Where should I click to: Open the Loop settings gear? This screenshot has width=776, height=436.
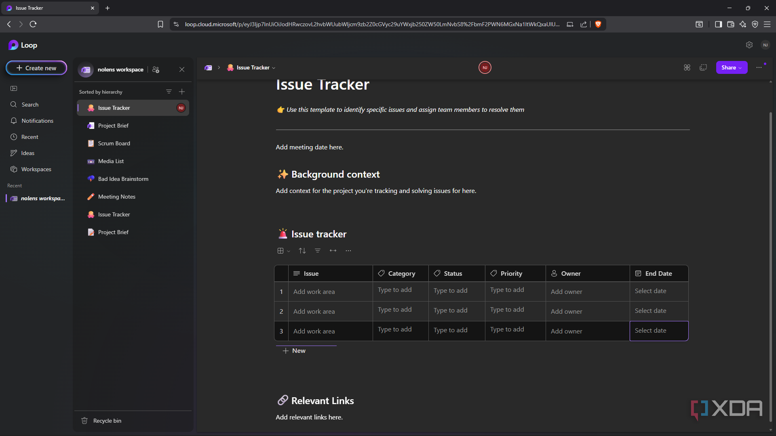749,45
